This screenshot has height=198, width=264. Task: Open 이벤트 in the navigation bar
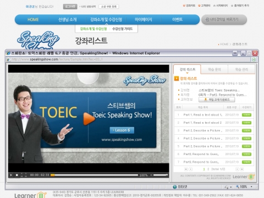click(177, 19)
